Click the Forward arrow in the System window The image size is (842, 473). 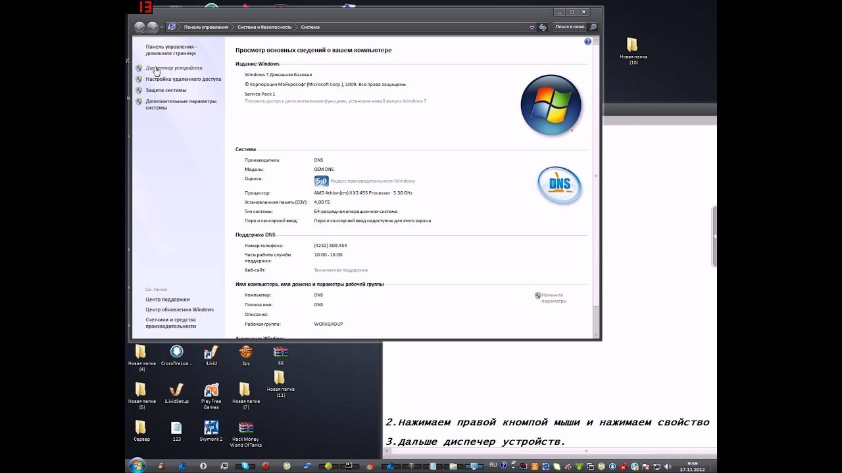point(152,27)
